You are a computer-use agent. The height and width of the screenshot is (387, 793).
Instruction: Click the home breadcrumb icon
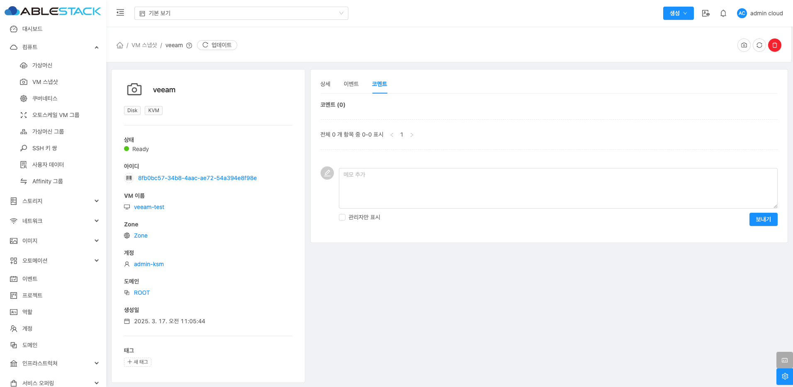[x=120, y=45]
